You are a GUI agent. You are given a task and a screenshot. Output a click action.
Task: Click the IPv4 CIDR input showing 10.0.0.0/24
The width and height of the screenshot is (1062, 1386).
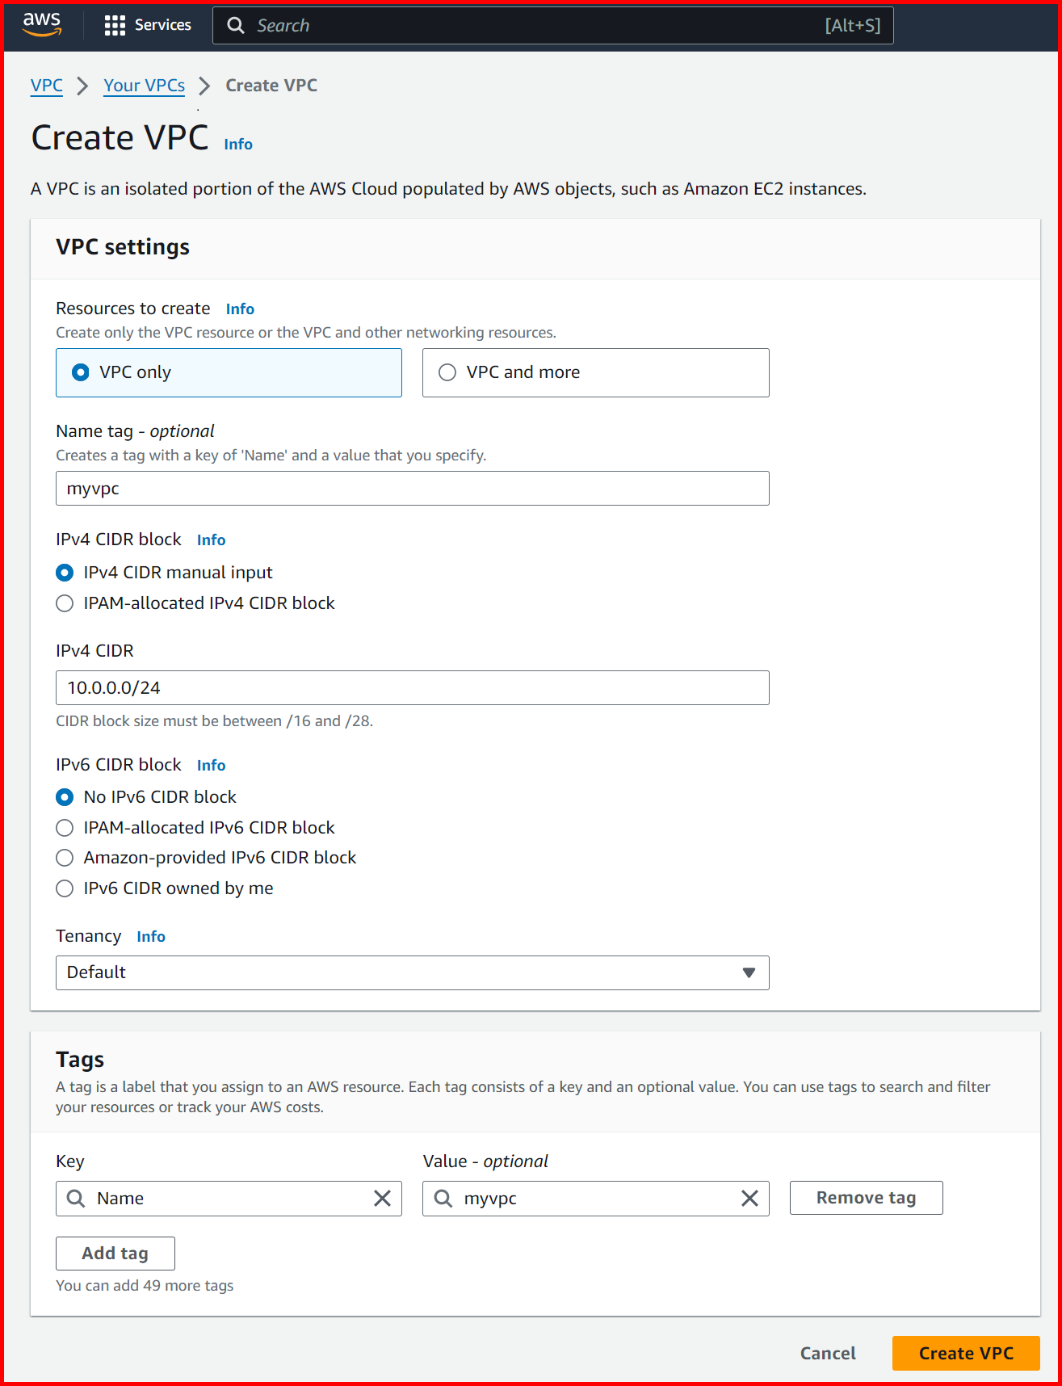click(x=412, y=687)
